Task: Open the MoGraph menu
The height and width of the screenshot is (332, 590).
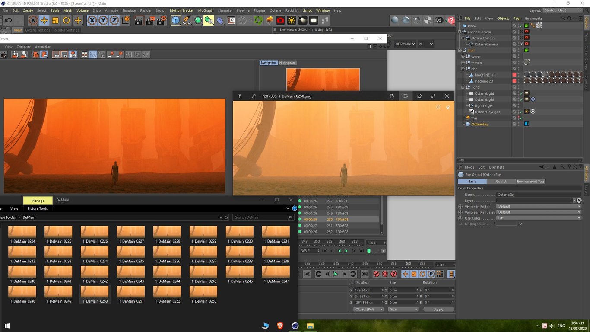Action: pos(205,10)
